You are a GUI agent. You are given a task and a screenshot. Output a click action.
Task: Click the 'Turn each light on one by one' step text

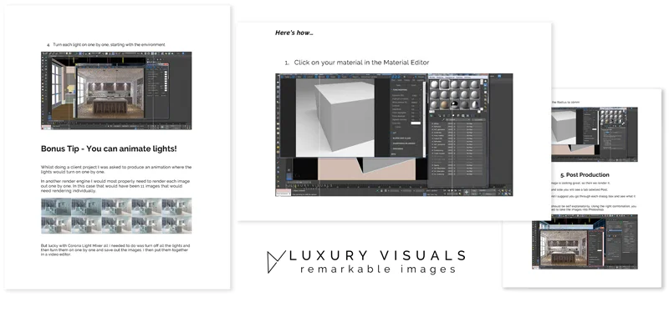point(109,45)
